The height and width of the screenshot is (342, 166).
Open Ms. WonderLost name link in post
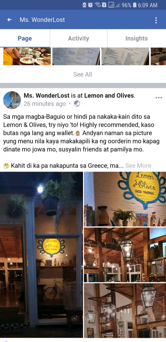pos(46,95)
